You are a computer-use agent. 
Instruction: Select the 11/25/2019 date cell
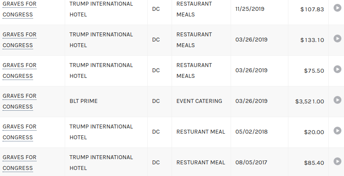click(259, 9)
